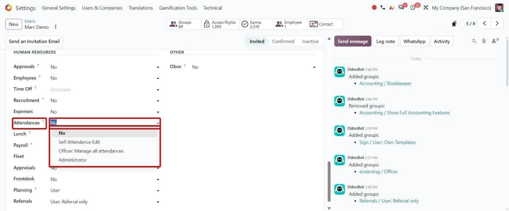Open the Recruitment dropdown
Image resolution: width=509 pixels, height=211 pixels.
105,101
